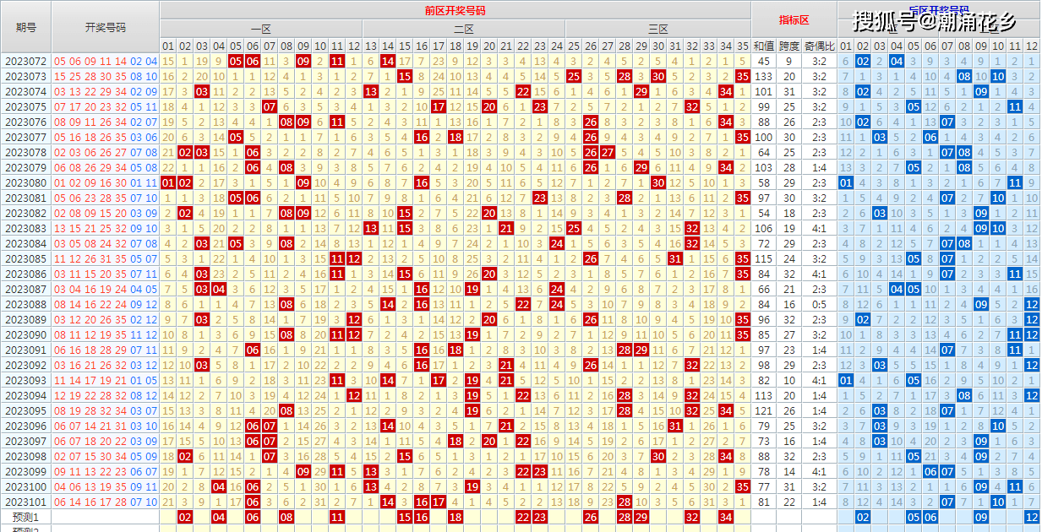Image resolution: width=1042 pixels, height=532 pixels.
Task: Click draw numbers 12 19 22 28 32 08 12
Action: 106,395
